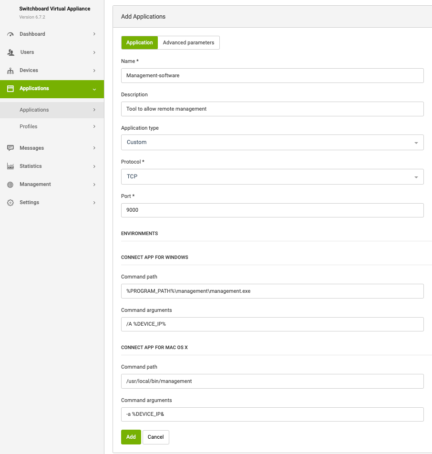The height and width of the screenshot is (454, 432).
Task: Click the Messages speech bubble icon
Action: 10,148
